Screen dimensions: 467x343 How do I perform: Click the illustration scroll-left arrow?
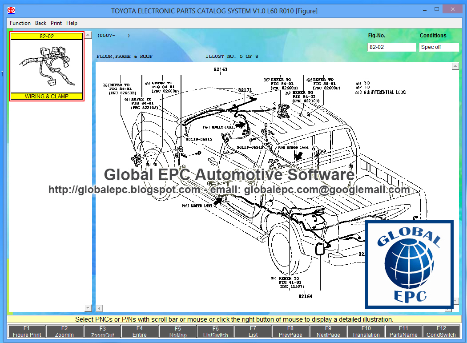(x=100, y=308)
